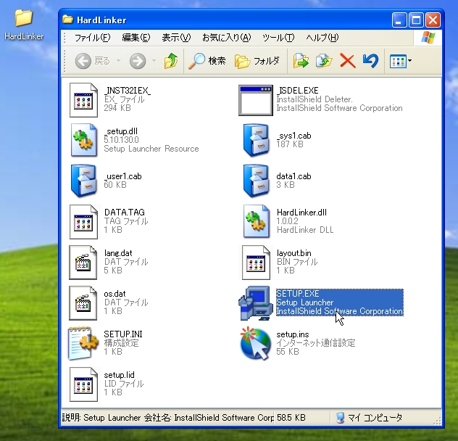The width and height of the screenshot is (458, 441).
Task: Select the HardLinker.dll gear icon
Action: tap(256, 221)
